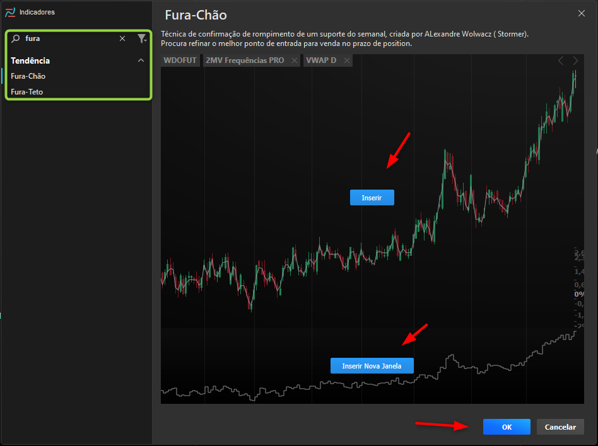The height and width of the screenshot is (446, 598).
Task: Select the Fura-Chão indicator
Action: point(28,76)
